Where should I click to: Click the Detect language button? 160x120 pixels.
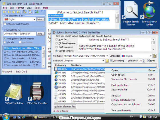(40, 19)
